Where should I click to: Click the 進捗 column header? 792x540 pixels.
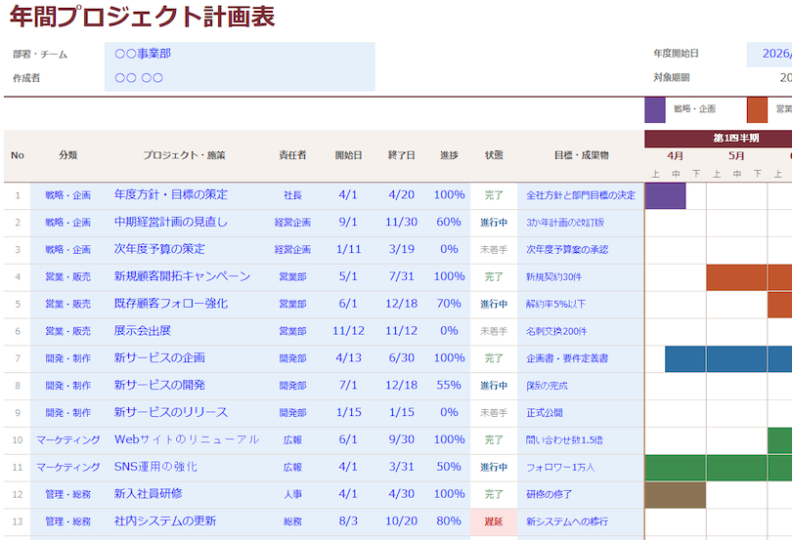click(x=449, y=155)
